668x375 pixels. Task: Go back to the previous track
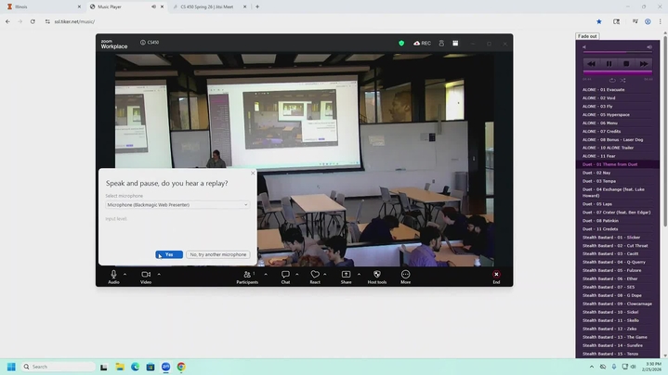(591, 64)
